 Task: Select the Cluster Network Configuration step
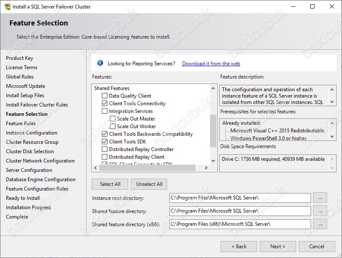pos(40,161)
